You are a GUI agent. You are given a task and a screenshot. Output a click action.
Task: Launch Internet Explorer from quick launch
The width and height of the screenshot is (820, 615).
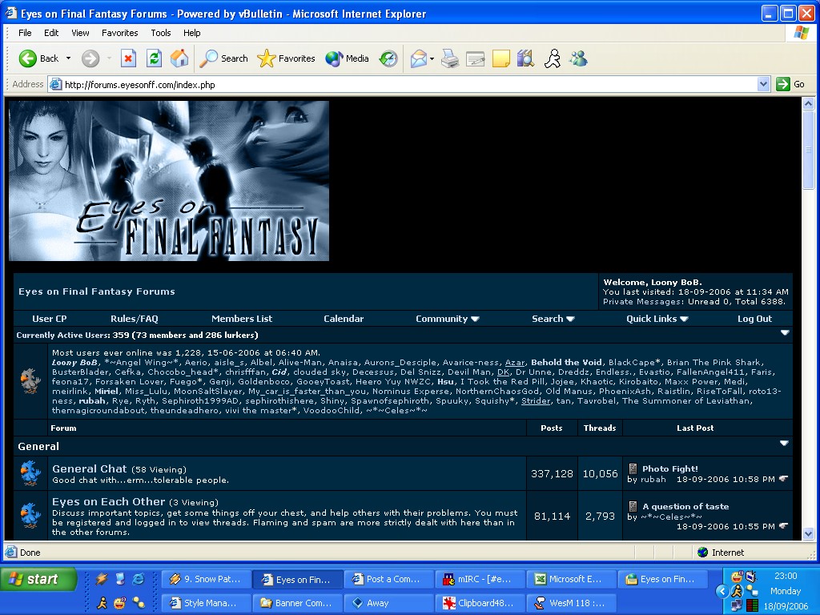[139, 579]
